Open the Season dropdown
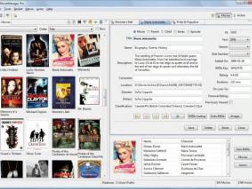Viewport: 252px width, 189px height. pyautogui.click(x=239, y=47)
